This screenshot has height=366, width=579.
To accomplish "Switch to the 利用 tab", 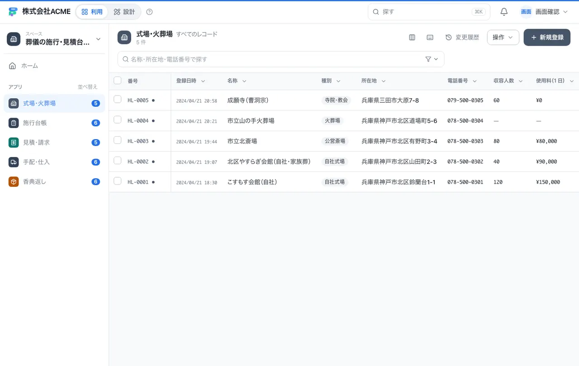I will 92,12.
